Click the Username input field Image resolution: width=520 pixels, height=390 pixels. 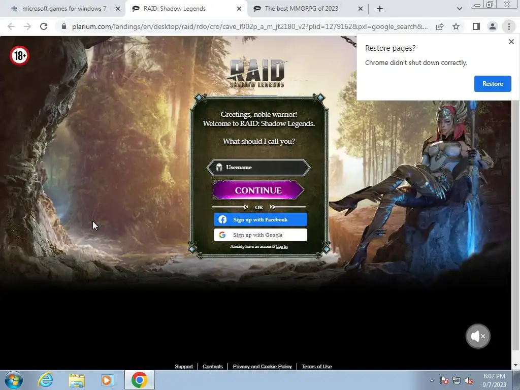[258, 168]
